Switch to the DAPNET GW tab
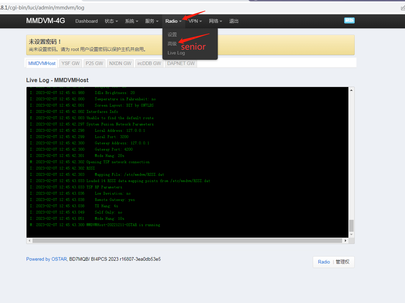This screenshot has width=405, height=303. coord(181,63)
